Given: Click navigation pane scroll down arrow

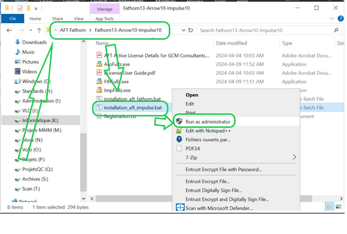Looking at the screenshot, I should tap(84, 198).
